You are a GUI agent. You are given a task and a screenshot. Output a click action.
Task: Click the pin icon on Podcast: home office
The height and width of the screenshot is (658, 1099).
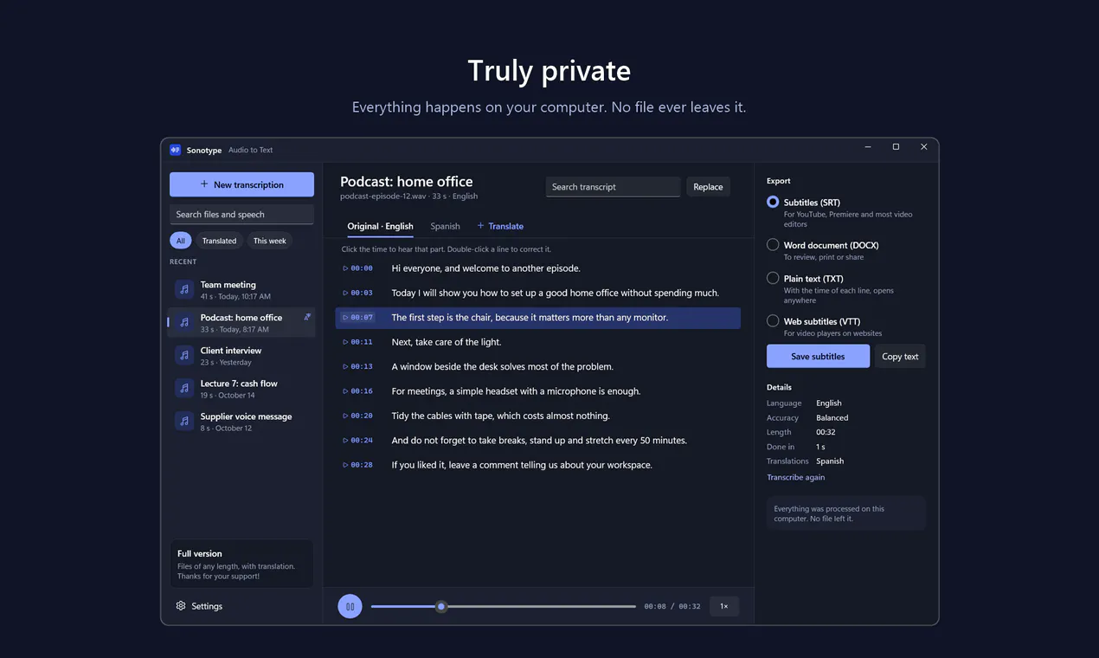point(307,317)
